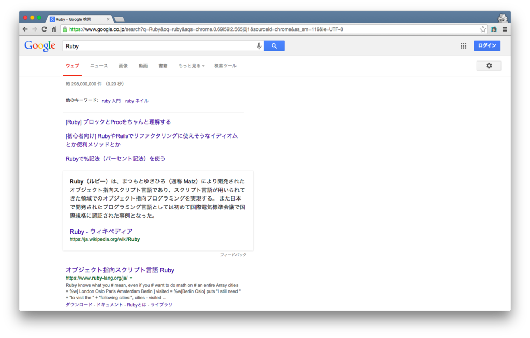Open a new tab button
The width and height of the screenshot is (530, 338).
click(120, 19)
